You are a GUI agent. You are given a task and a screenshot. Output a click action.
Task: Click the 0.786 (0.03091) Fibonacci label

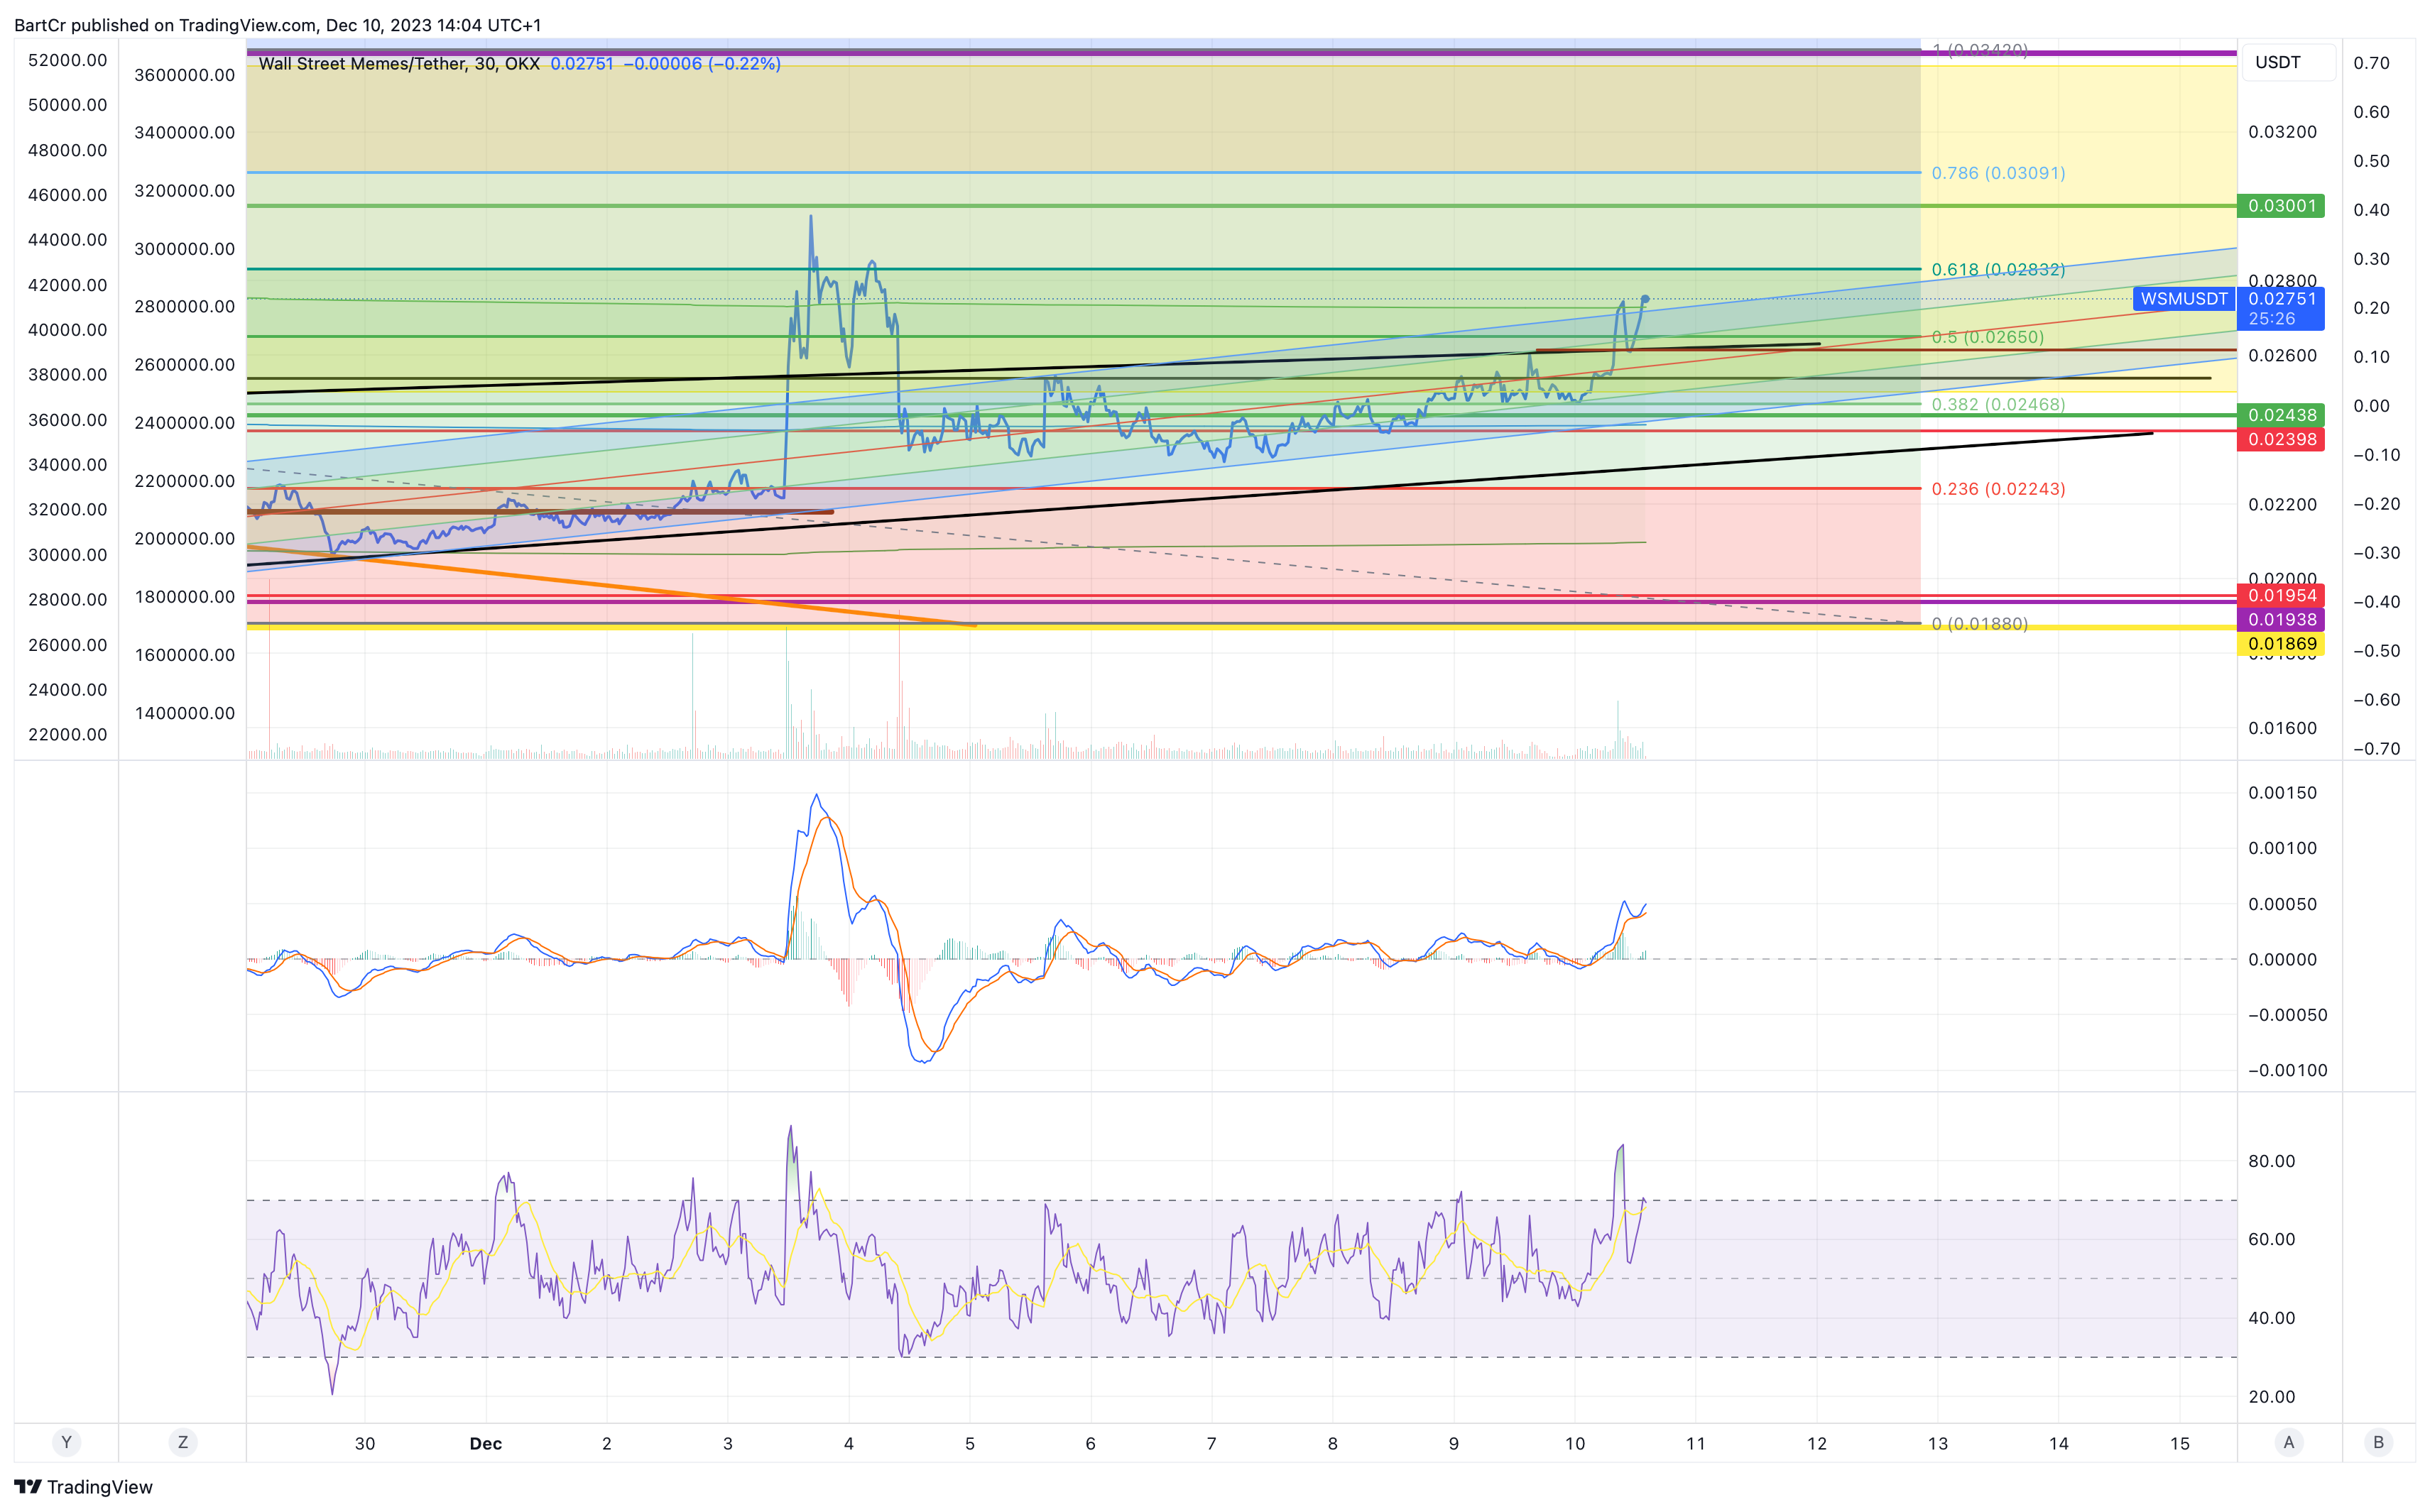pyautogui.click(x=1998, y=173)
